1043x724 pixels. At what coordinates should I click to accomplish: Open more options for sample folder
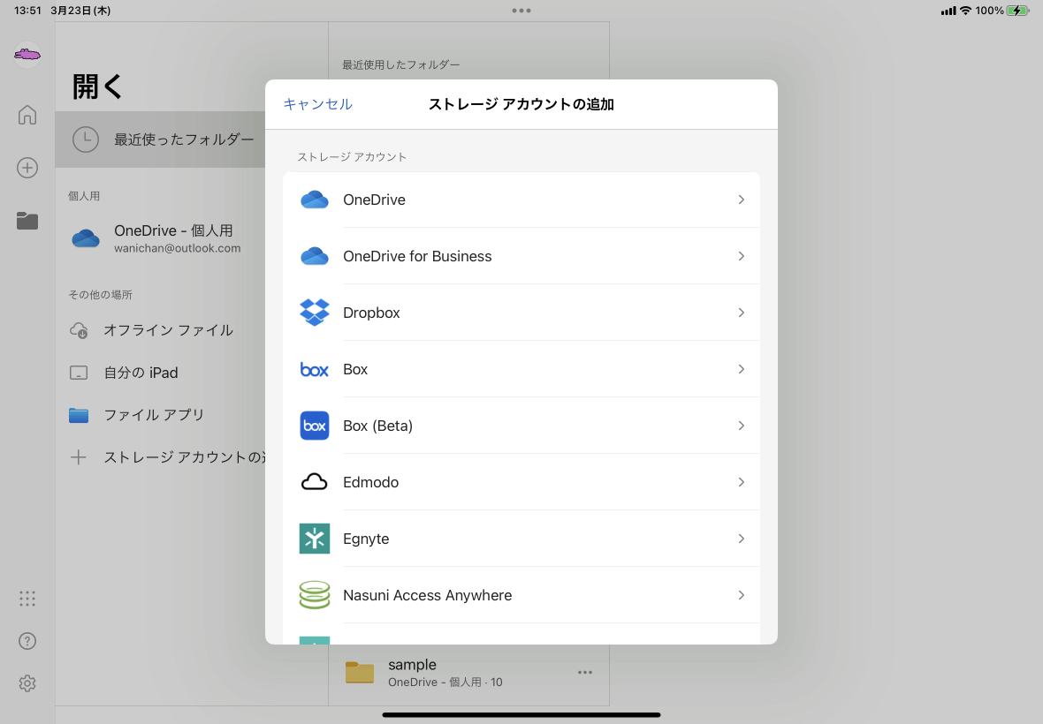[x=585, y=672]
